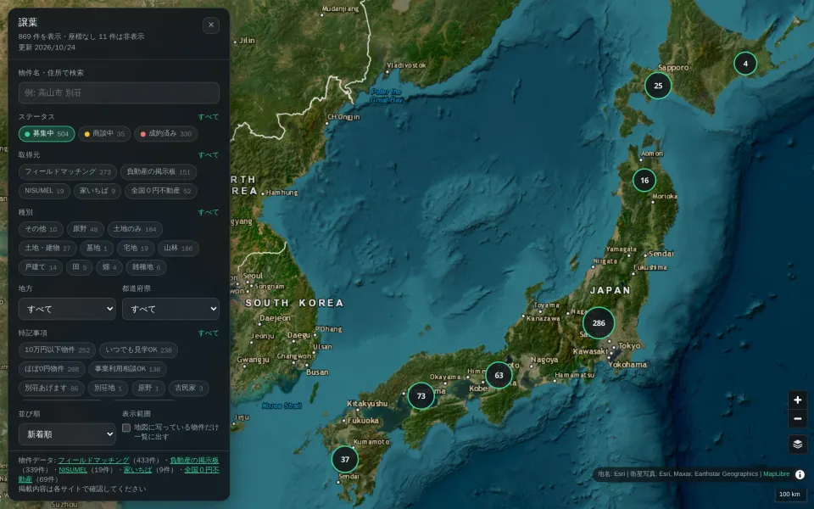This screenshot has height=509, width=814.
Task: Toggle the 古民家 3 tag
Action: pyautogui.click(x=189, y=388)
